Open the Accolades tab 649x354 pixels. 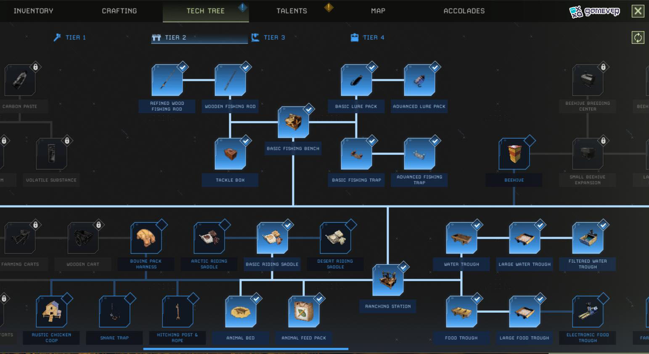[464, 11]
